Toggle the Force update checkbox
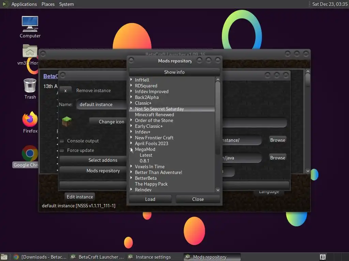349x261 pixels. tap(62, 151)
